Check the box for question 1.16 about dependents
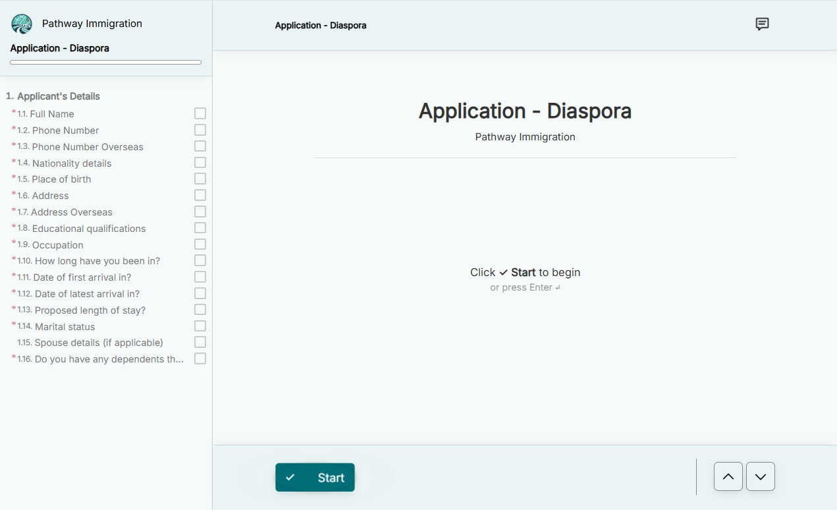The height and width of the screenshot is (510, 837). pos(200,358)
